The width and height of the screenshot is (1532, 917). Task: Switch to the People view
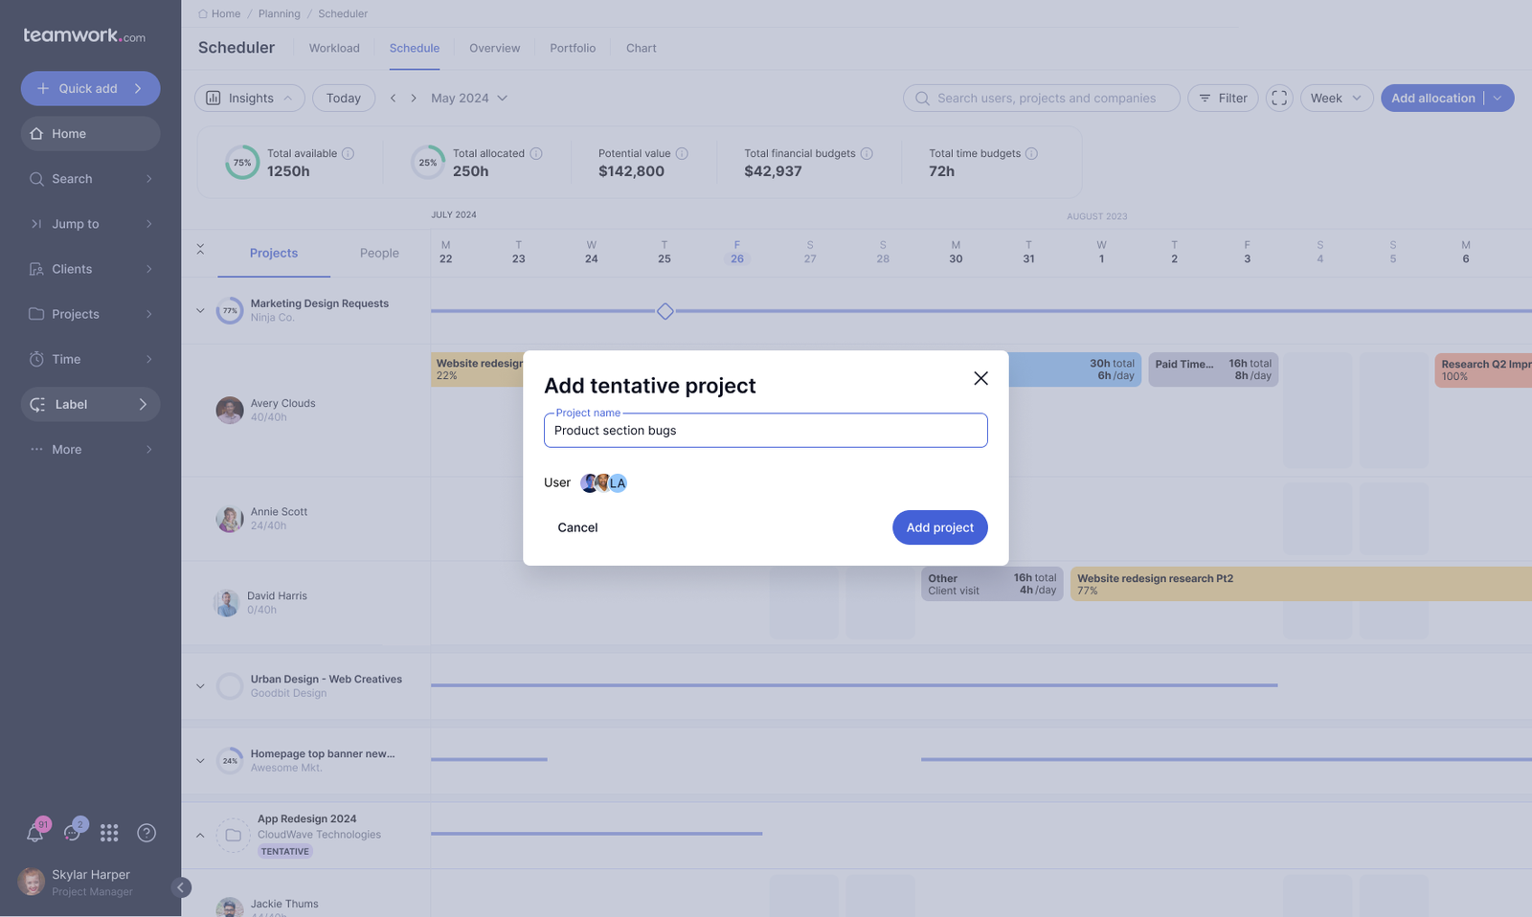pos(379,253)
